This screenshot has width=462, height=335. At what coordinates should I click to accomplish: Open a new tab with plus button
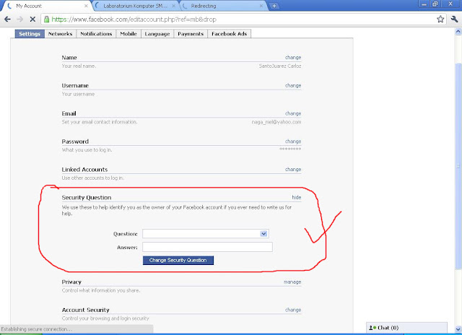(x=274, y=6)
